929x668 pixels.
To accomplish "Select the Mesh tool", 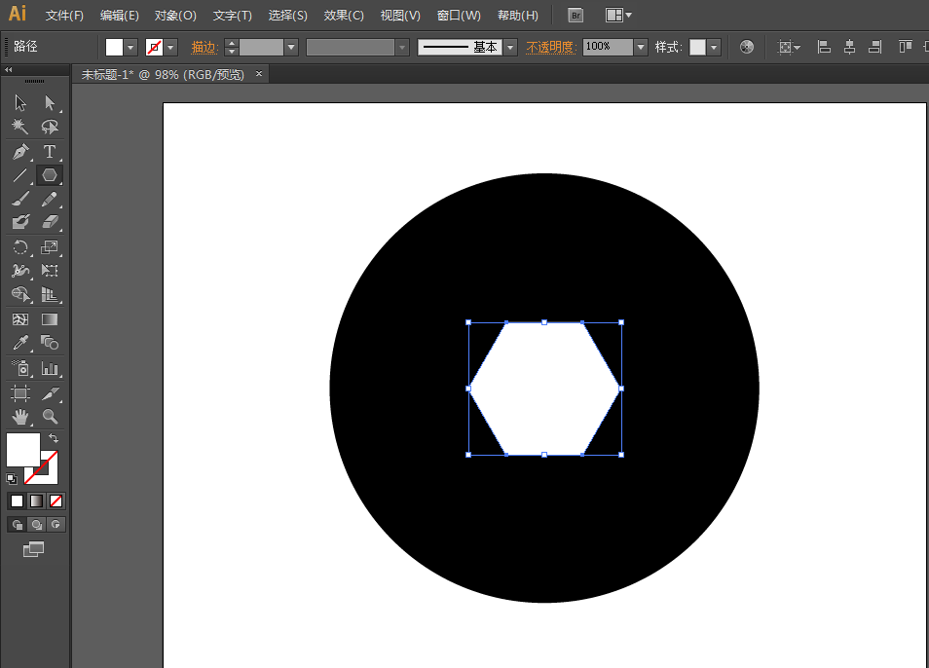I will click(x=19, y=317).
